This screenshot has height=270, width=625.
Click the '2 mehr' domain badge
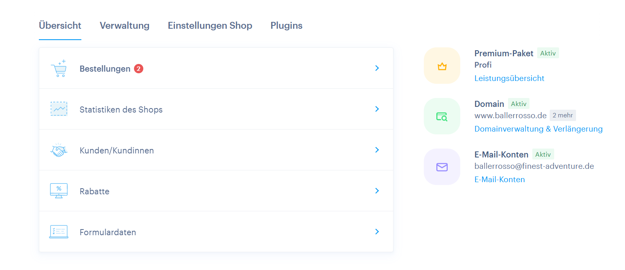(x=562, y=115)
